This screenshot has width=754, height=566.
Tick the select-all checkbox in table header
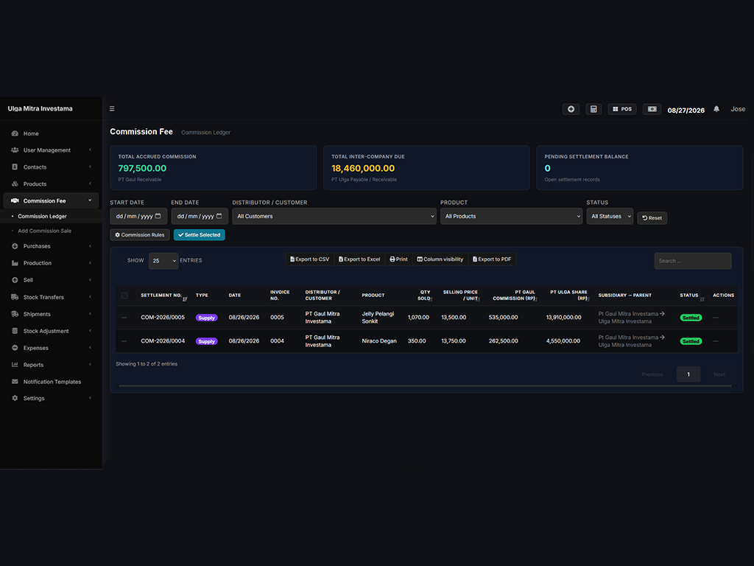[x=124, y=296]
